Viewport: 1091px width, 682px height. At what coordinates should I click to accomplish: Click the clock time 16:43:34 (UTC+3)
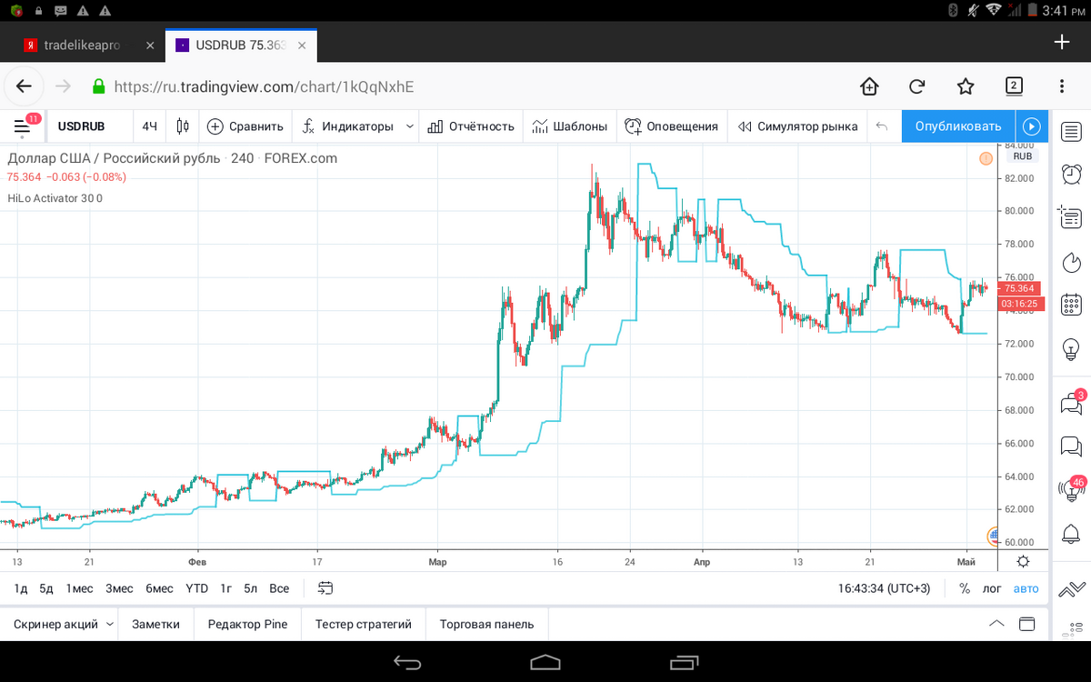coord(884,588)
